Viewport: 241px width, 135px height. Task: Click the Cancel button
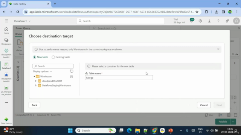(x=204, y=105)
